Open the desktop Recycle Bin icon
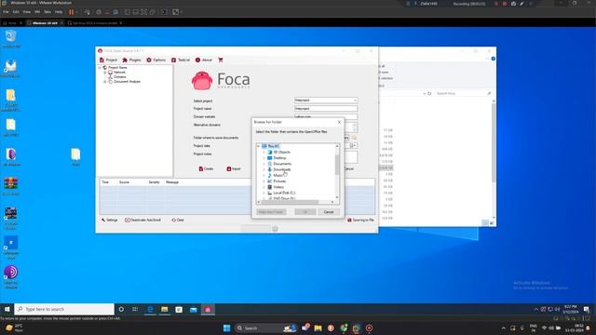This screenshot has width=596, height=335. pyautogui.click(x=11, y=39)
